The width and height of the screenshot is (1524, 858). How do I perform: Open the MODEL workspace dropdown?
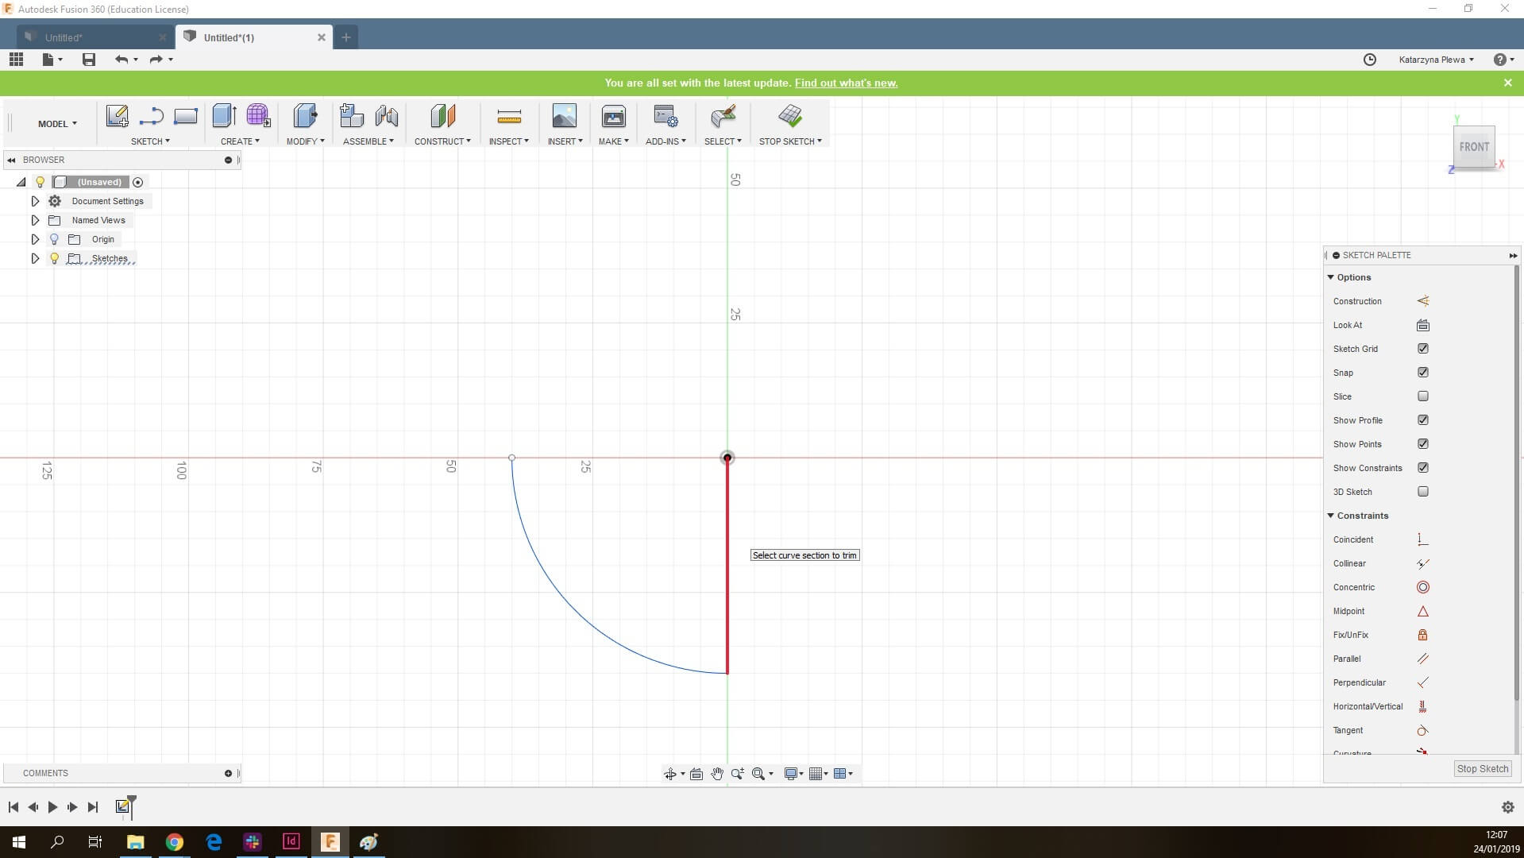[57, 124]
